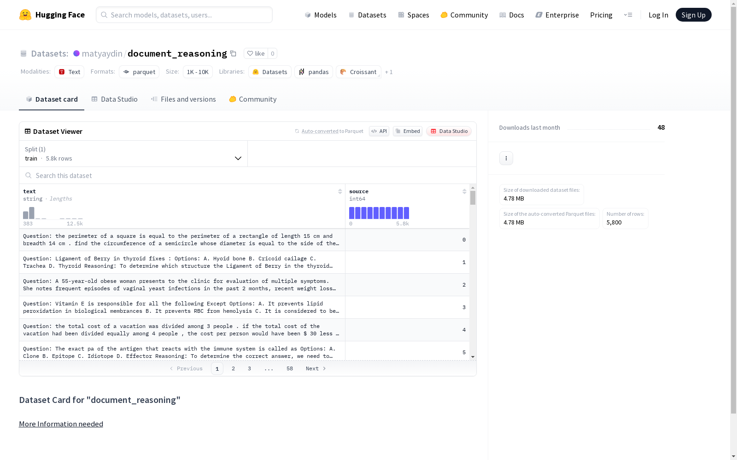Click the like count number
Viewport: 737px width, 460px height.
click(x=273, y=53)
